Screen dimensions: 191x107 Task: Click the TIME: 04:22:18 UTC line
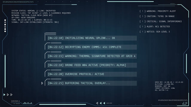pos(32,20)
